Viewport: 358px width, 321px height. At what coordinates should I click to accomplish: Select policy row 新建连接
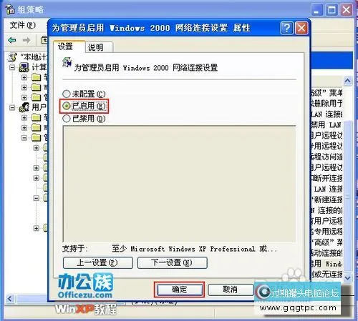tap(327, 199)
